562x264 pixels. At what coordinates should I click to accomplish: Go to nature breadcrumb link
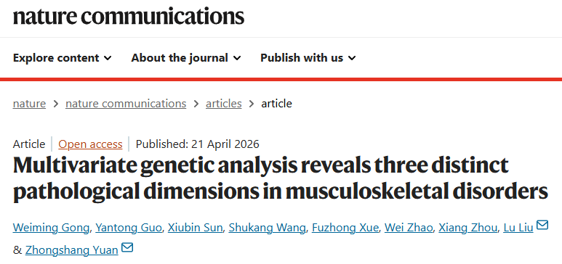29,104
